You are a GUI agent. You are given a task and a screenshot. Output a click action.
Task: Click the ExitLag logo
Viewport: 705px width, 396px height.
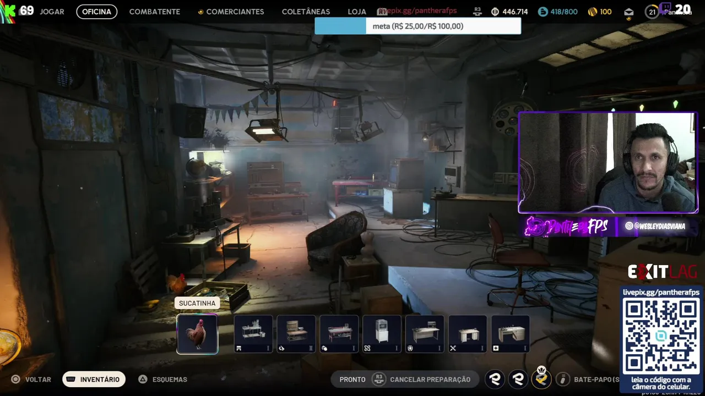663,272
